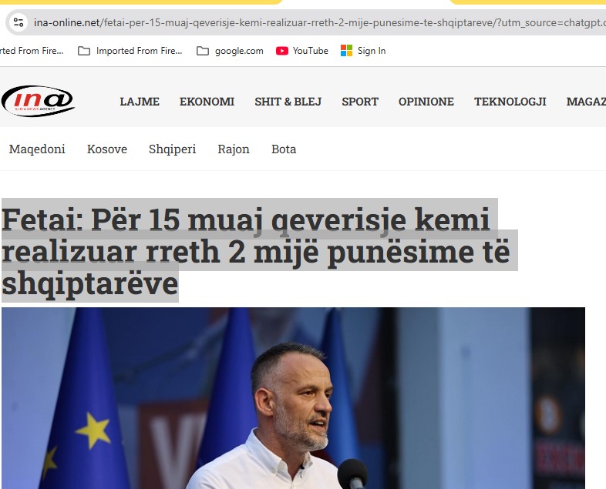Click the INA news agency logo
Viewport: 606px width, 489px height.
click(38, 101)
